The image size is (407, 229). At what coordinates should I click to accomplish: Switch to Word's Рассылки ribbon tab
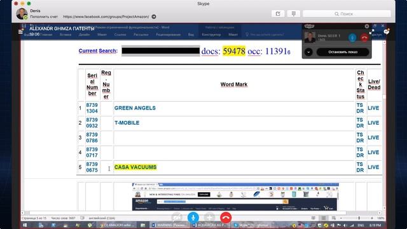(141, 34)
